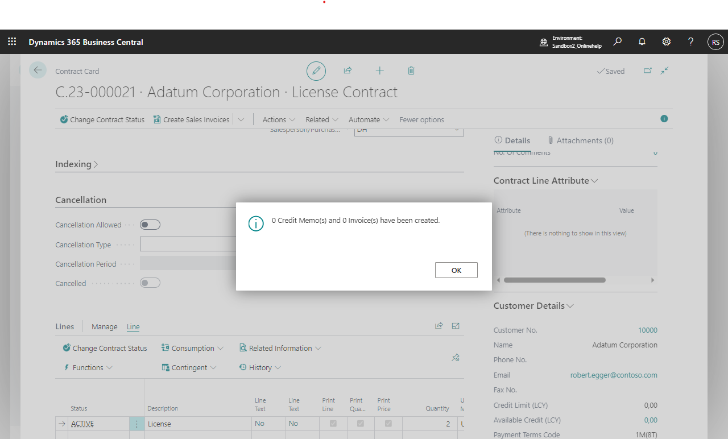
Task: Go back using the back arrow
Action: pos(38,71)
